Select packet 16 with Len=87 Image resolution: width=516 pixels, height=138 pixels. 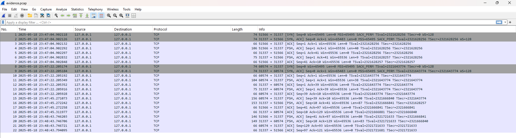tap(258, 103)
